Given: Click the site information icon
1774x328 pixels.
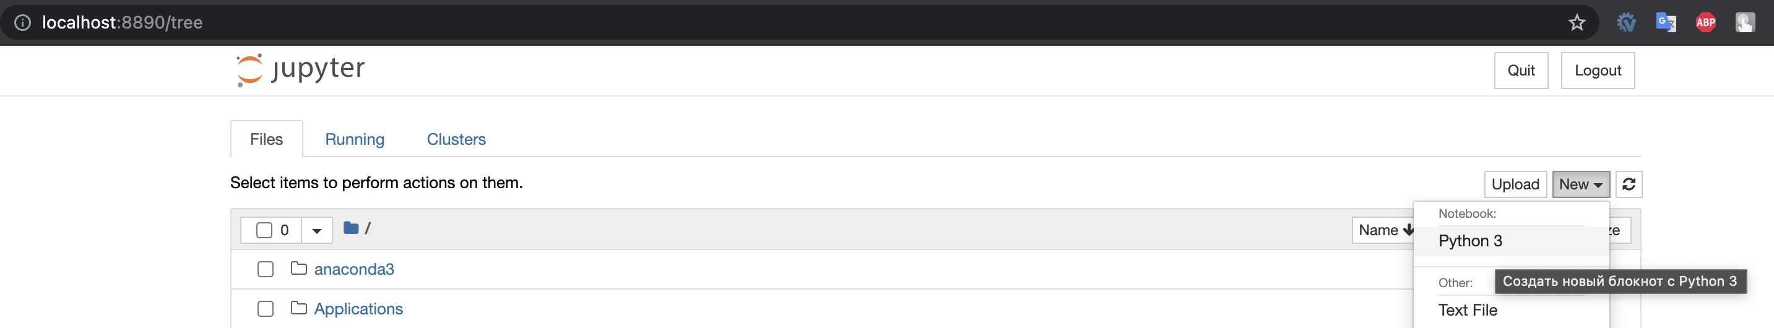Looking at the screenshot, I should tap(23, 23).
